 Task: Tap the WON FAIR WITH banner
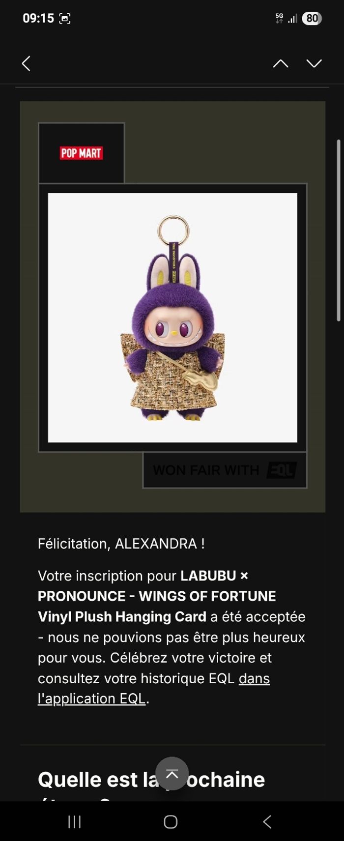click(x=225, y=470)
